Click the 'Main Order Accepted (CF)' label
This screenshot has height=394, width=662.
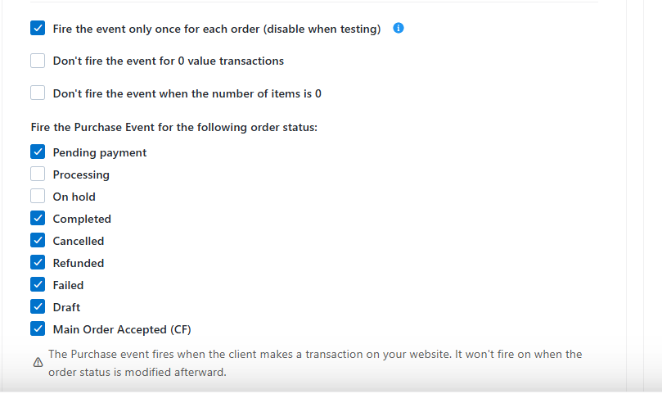point(122,329)
